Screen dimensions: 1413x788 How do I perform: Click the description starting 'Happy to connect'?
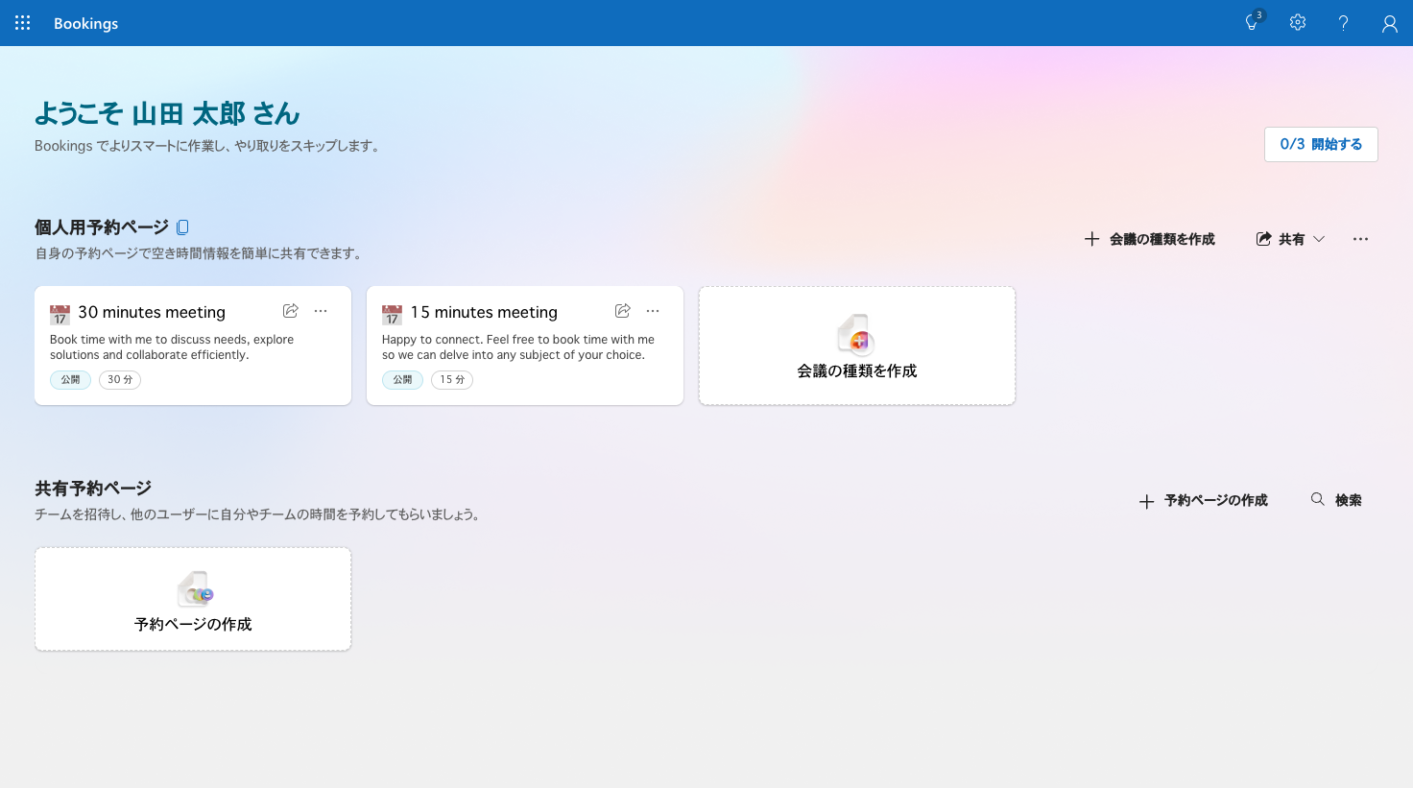point(518,347)
